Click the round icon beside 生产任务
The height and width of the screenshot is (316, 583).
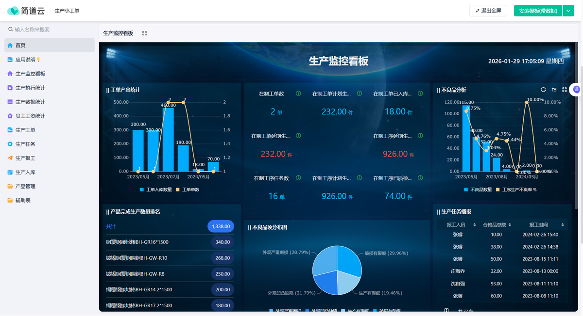pyautogui.click(x=10, y=144)
